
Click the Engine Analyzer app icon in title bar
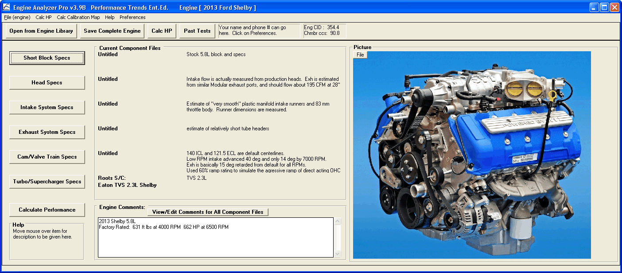tap(6, 8)
